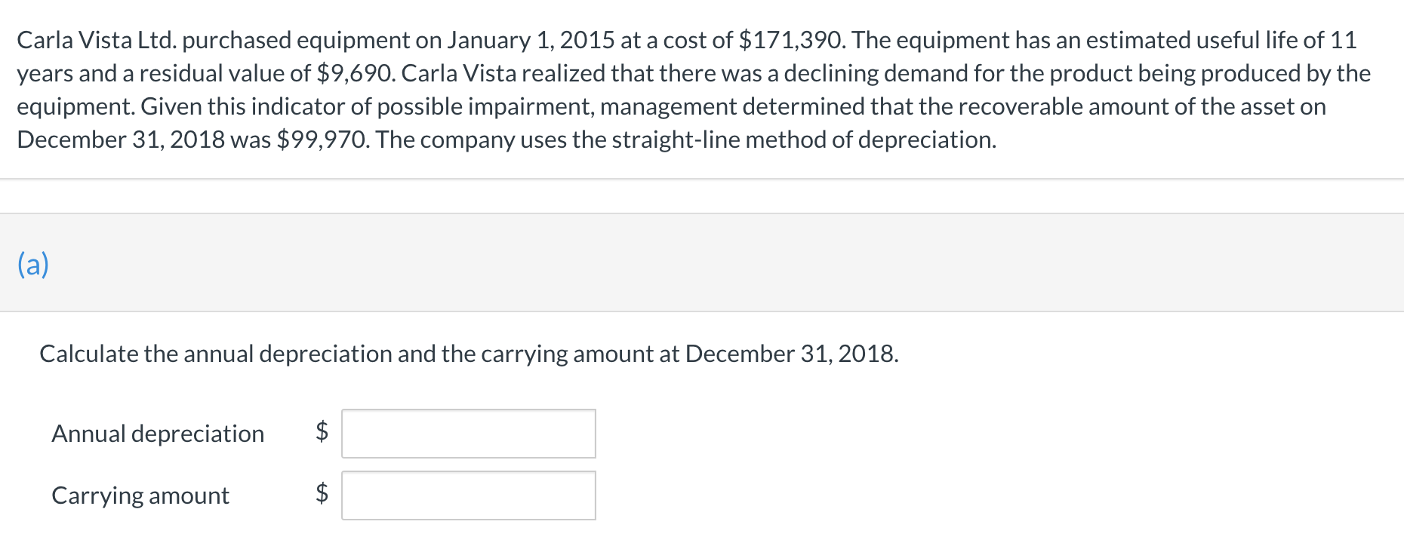The image size is (1404, 546).
Task: Select the Annual depreciation label
Action: (x=158, y=434)
